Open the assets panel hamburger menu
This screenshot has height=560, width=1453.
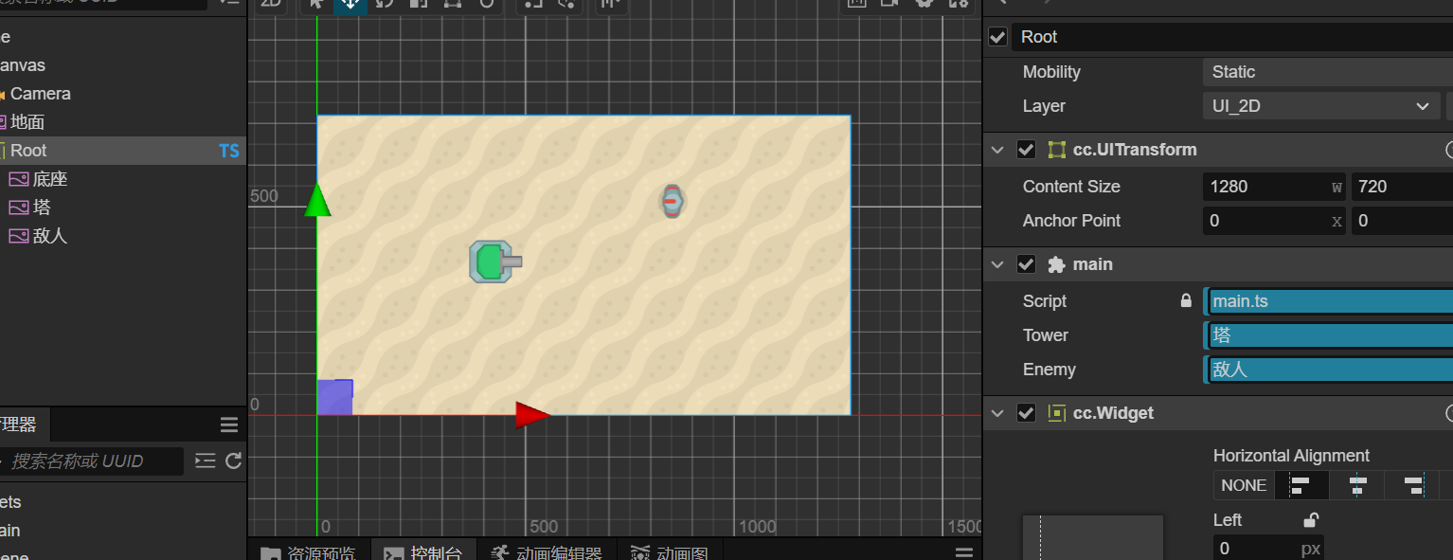point(229,424)
